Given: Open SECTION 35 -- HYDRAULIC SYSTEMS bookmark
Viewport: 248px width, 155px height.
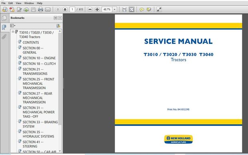Looking at the screenshot, I should tap(38, 134).
